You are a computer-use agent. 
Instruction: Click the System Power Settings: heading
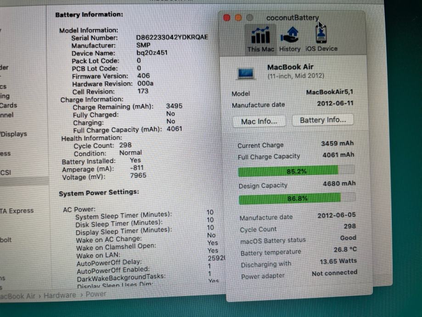[x=99, y=193]
